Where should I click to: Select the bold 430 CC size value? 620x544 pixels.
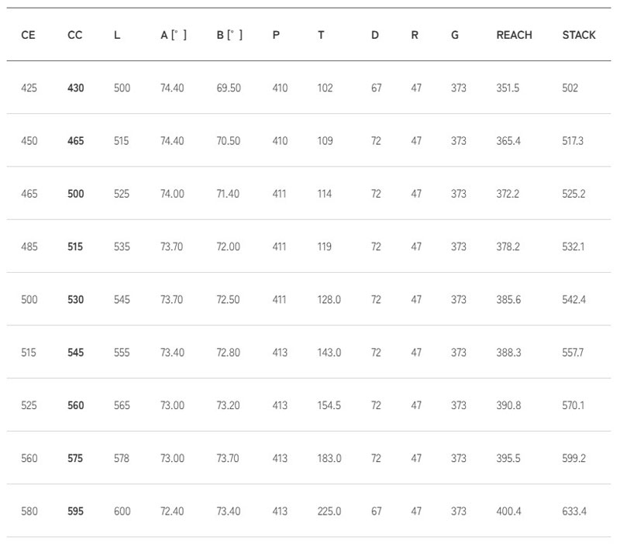click(76, 88)
